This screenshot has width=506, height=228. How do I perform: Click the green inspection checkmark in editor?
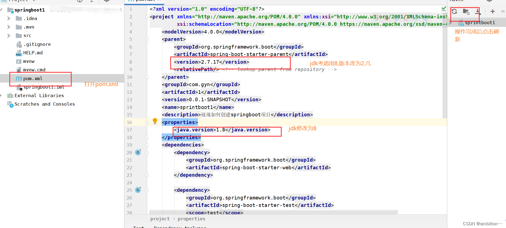pos(444,9)
